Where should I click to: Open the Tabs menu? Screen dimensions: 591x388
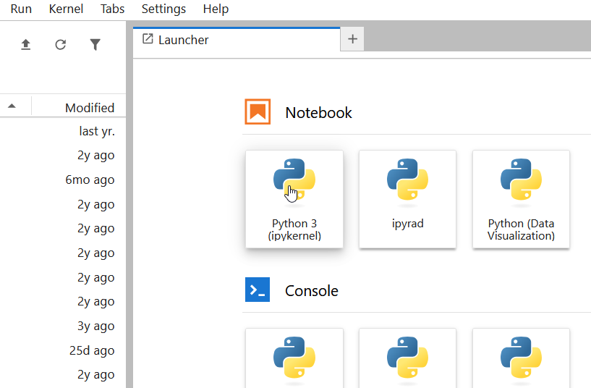(112, 9)
